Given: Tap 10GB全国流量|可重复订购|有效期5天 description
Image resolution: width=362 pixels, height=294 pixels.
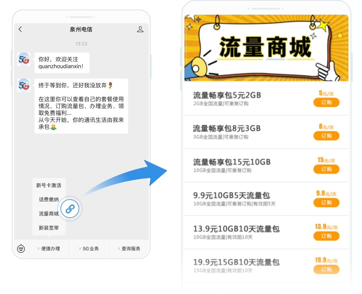Looking at the screenshot, I should pyautogui.click(x=234, y=204).
